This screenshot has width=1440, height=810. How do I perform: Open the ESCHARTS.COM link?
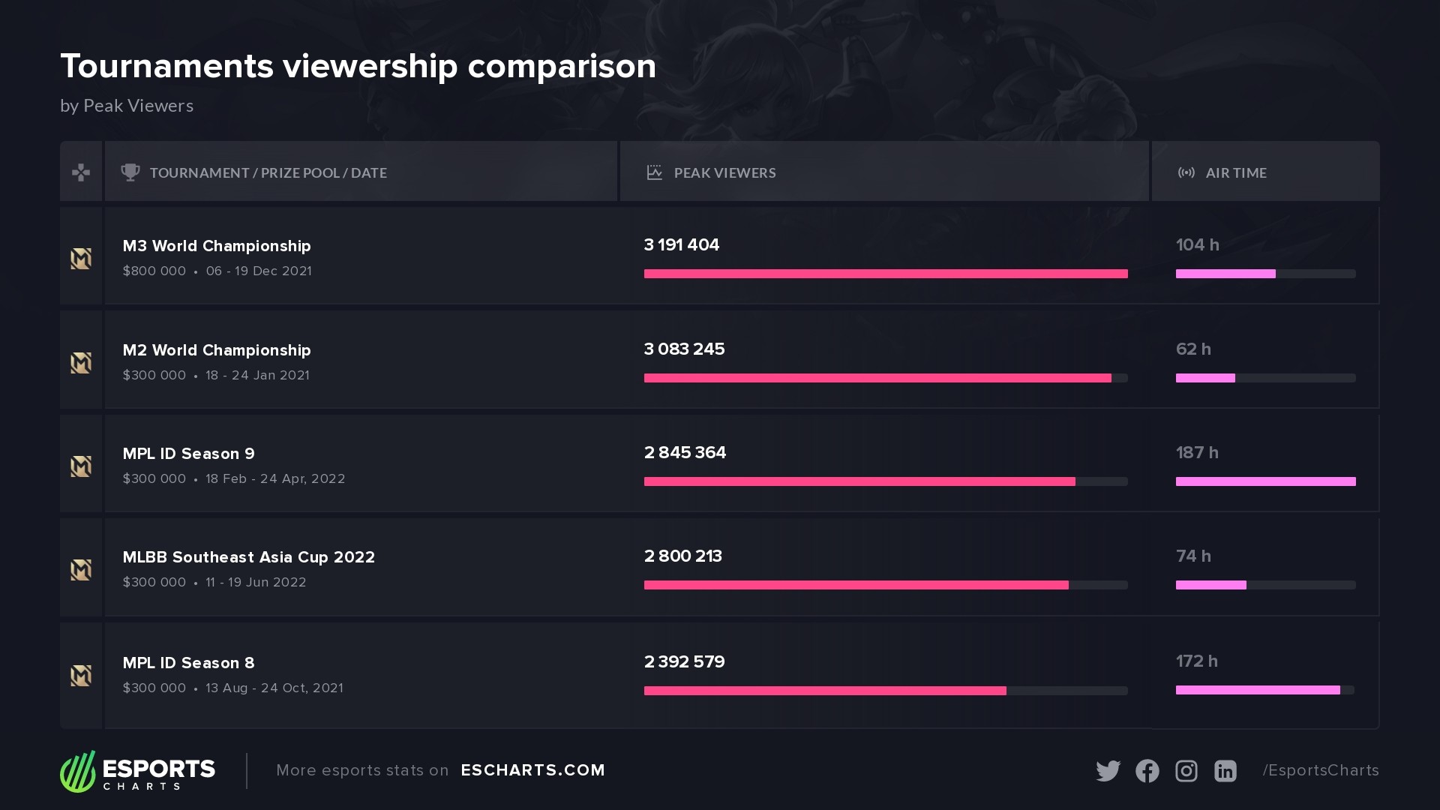532,770
